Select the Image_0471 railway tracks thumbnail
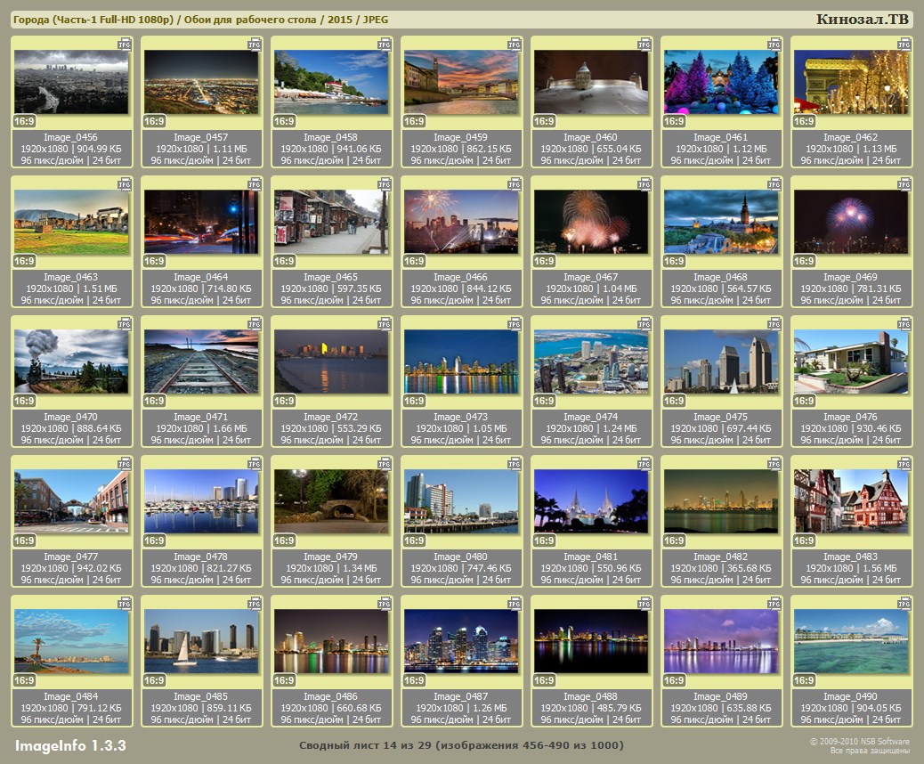This screenshot has width=924, height=764. pos(201,362)
